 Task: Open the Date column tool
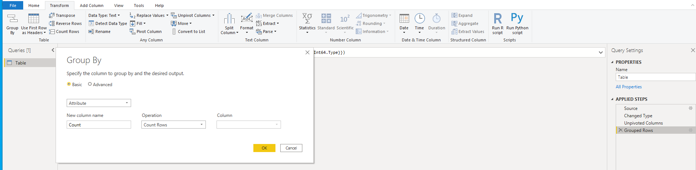click(x=404, y=24)
